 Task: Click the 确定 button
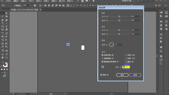[x=122, y=75]
